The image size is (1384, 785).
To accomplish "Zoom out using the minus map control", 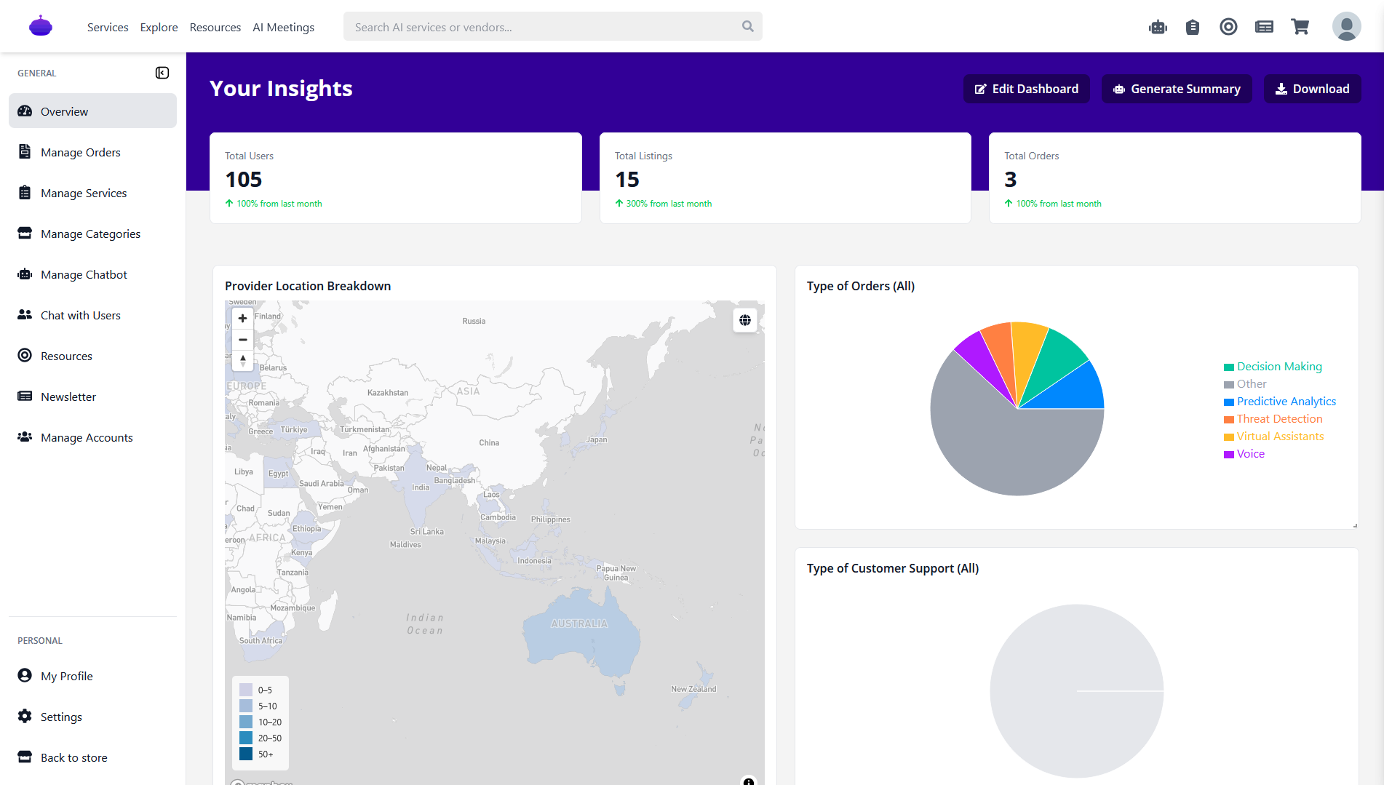I will (242, 340).
